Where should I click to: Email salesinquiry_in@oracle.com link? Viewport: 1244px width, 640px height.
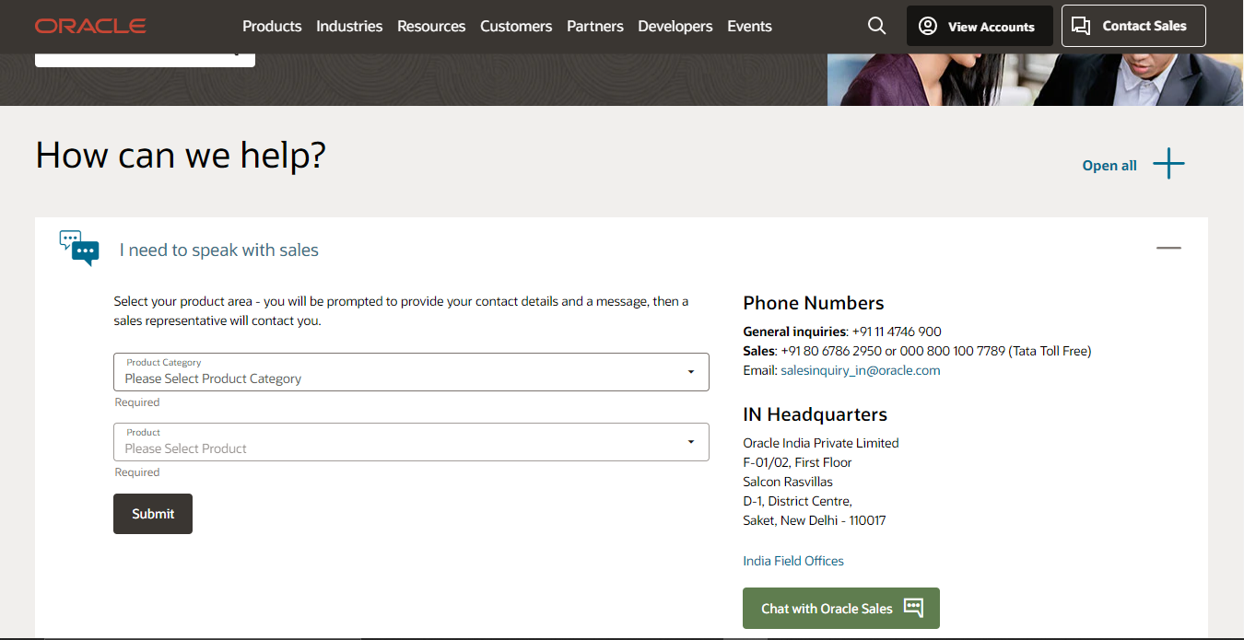coord(861,370)
